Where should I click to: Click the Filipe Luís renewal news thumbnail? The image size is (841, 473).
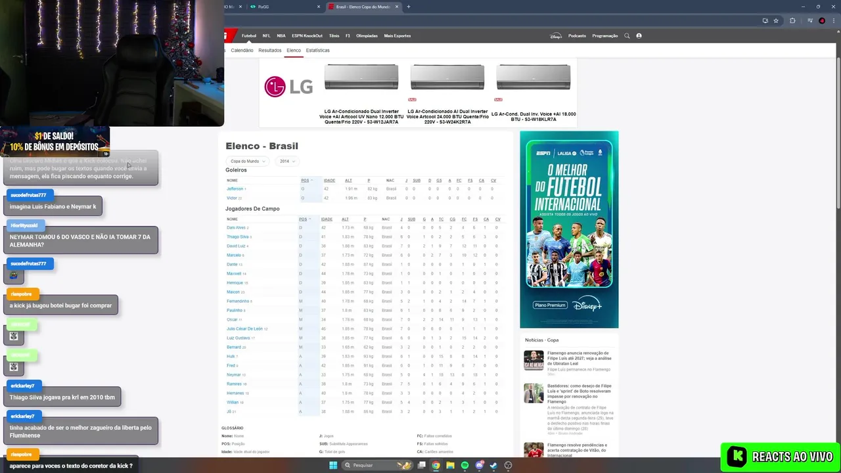click(x=534, y=361)
